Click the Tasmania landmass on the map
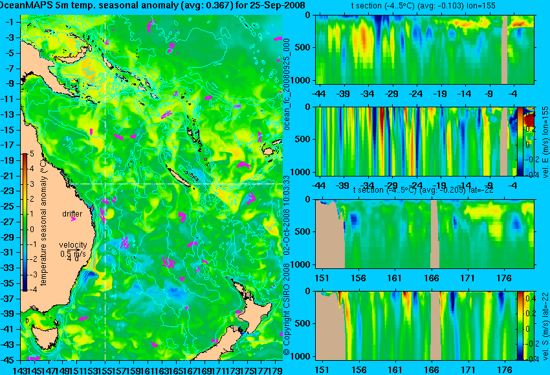Image resolution: width=550 pixels, height=375 pixels. click(x=44, y=338)
